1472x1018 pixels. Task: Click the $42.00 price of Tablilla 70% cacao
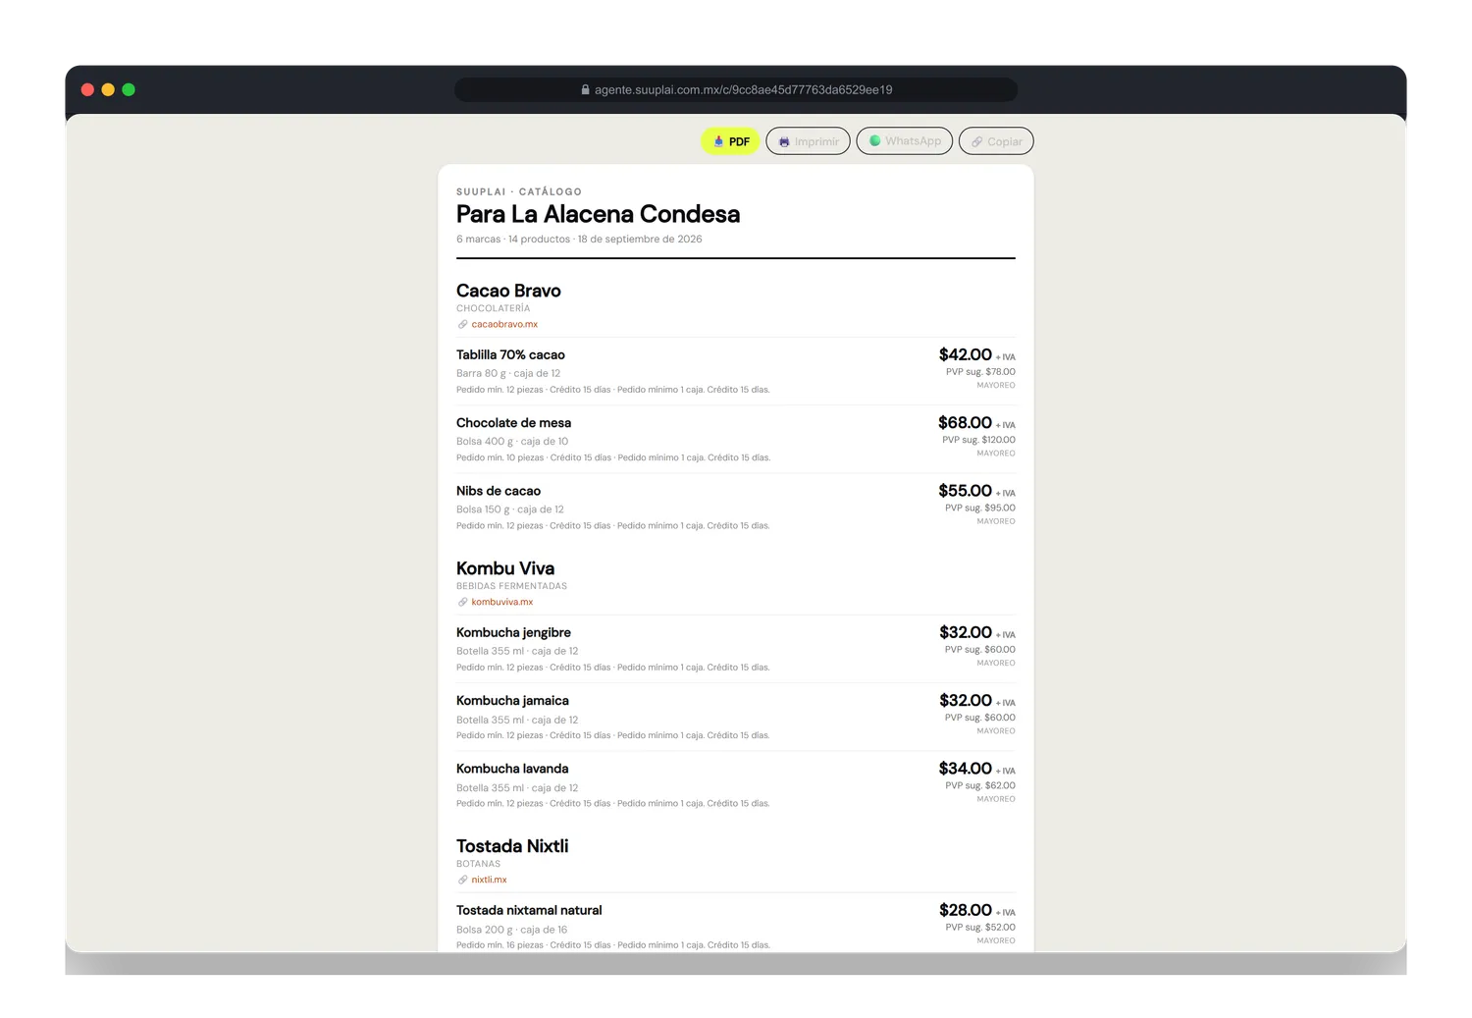coord(966,354)
